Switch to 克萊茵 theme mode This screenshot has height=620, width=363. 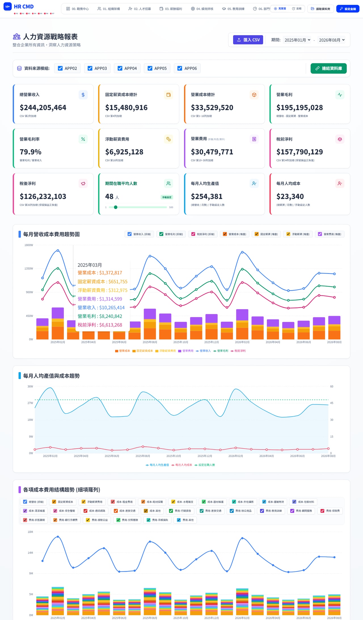click(x=280, y=9)
